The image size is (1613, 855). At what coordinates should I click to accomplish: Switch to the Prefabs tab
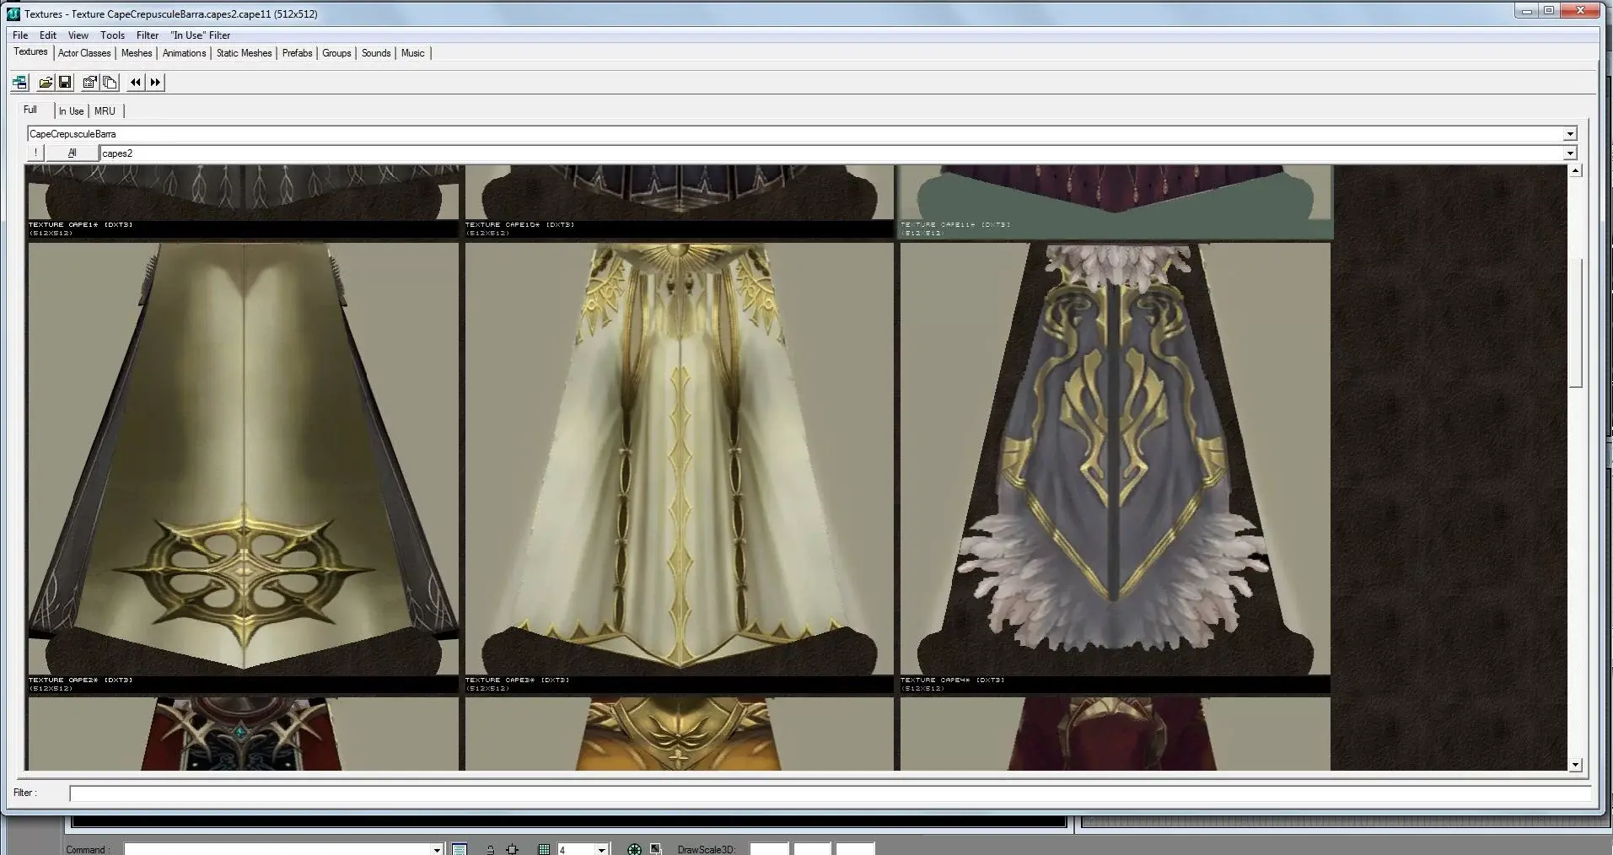tap(297, 53)
